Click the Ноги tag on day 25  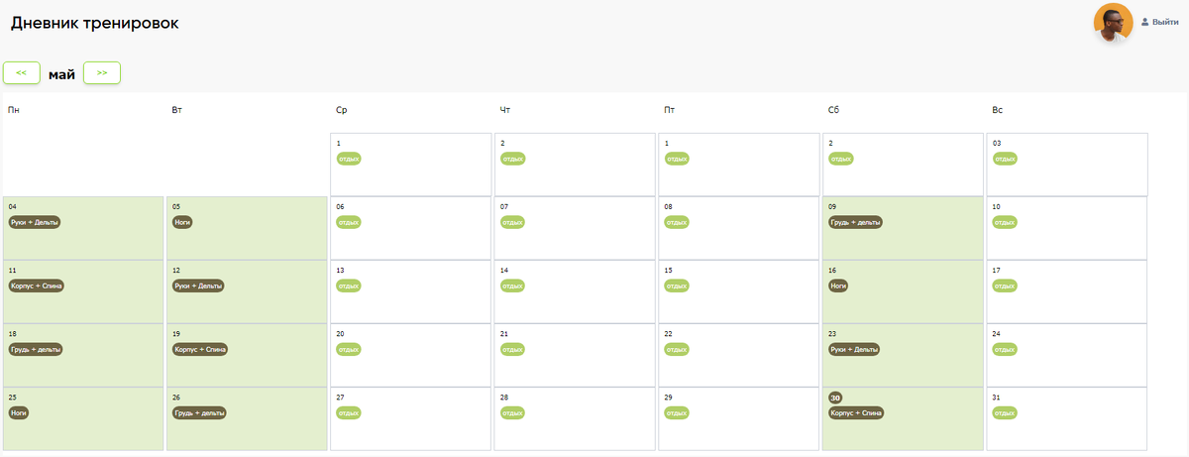18,412
